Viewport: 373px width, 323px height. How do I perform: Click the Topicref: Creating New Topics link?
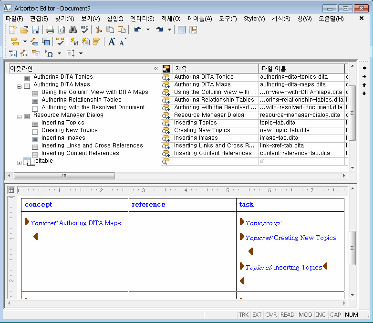point(290,238)
